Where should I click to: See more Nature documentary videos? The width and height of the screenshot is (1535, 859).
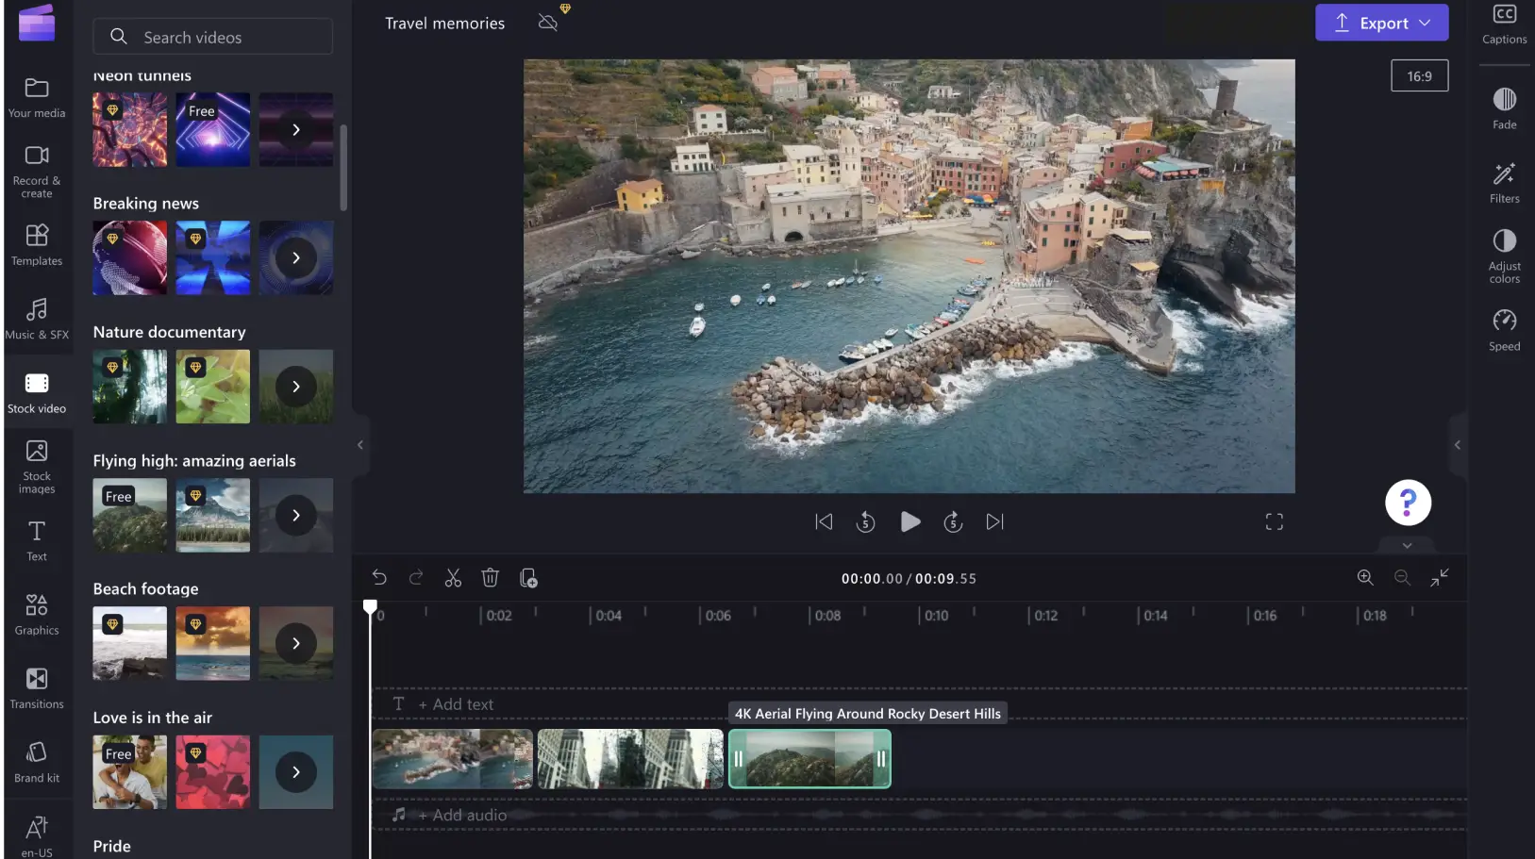[295, 387]
